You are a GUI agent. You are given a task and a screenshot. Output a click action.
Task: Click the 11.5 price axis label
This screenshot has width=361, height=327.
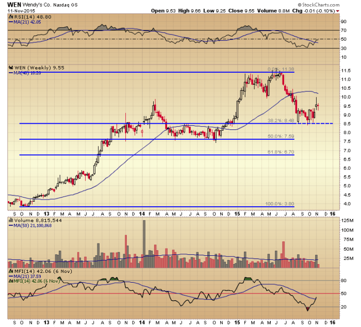coord(346,71)
